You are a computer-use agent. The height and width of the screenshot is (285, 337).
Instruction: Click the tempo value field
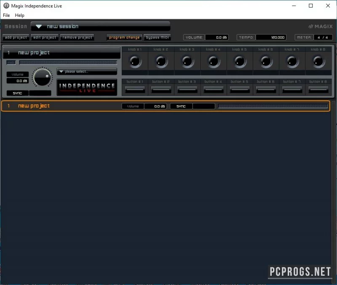(271, 37)
